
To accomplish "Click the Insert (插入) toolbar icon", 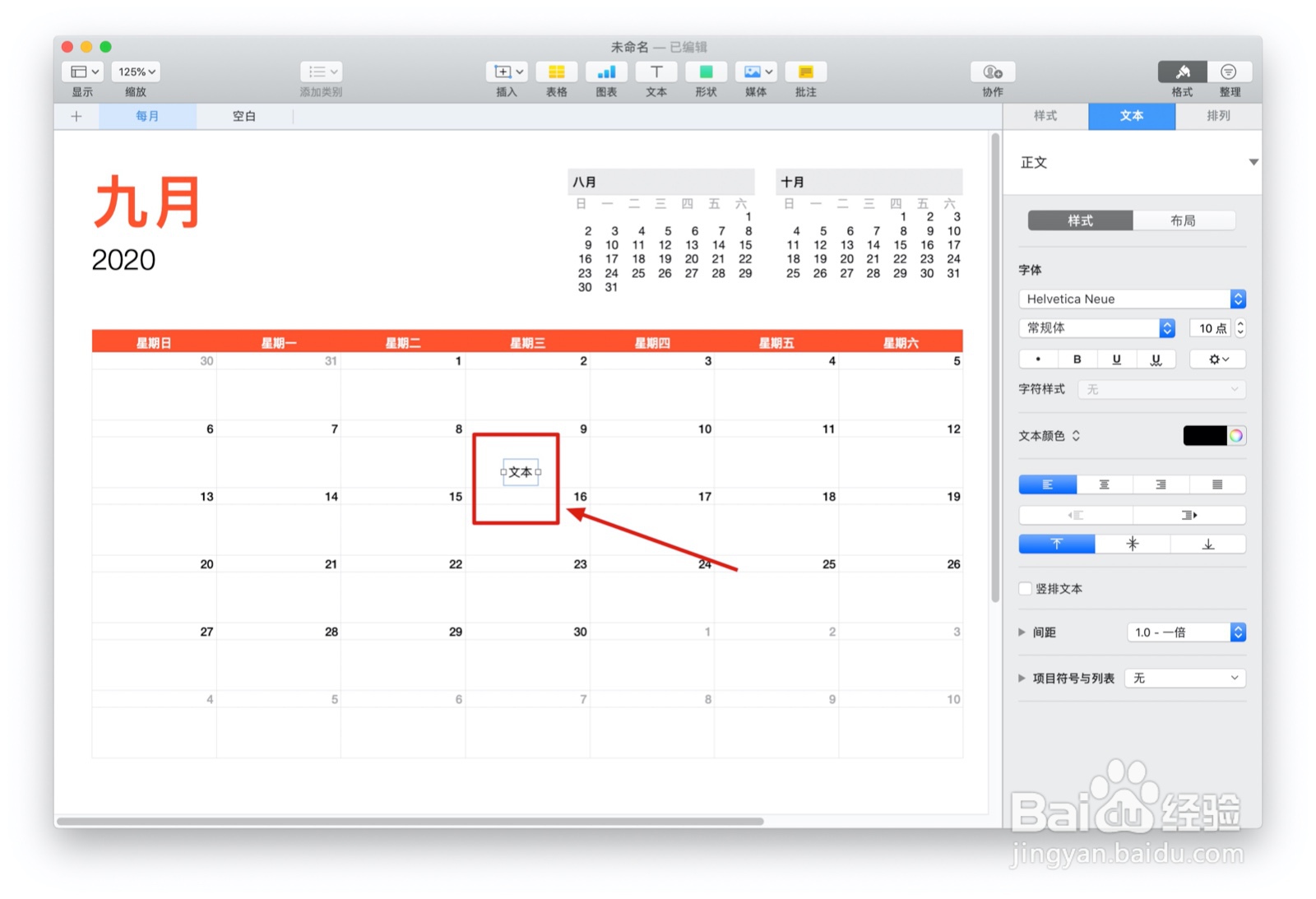I will (507, 72).
